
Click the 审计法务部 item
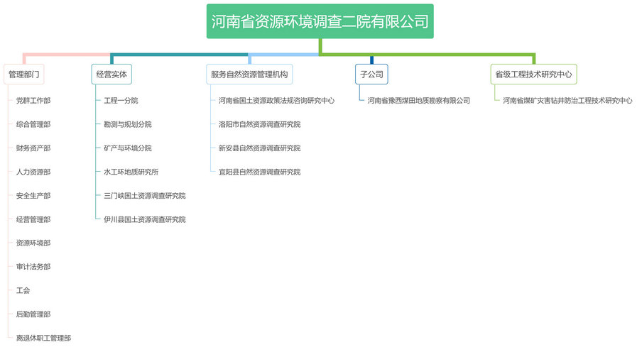click(x=33, y=266)
